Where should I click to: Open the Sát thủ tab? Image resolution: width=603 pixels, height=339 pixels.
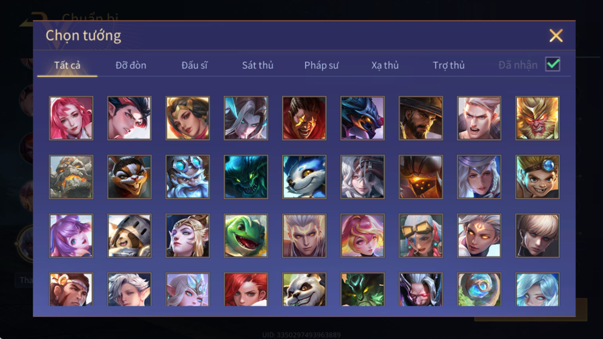click(258, 65)
